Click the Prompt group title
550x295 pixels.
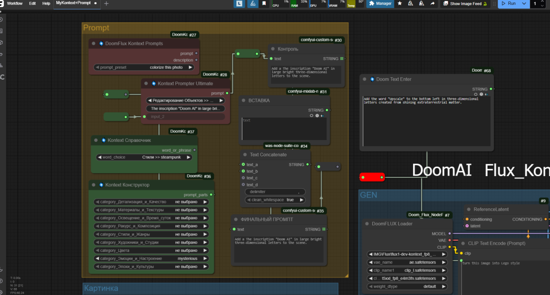point(96,28)
